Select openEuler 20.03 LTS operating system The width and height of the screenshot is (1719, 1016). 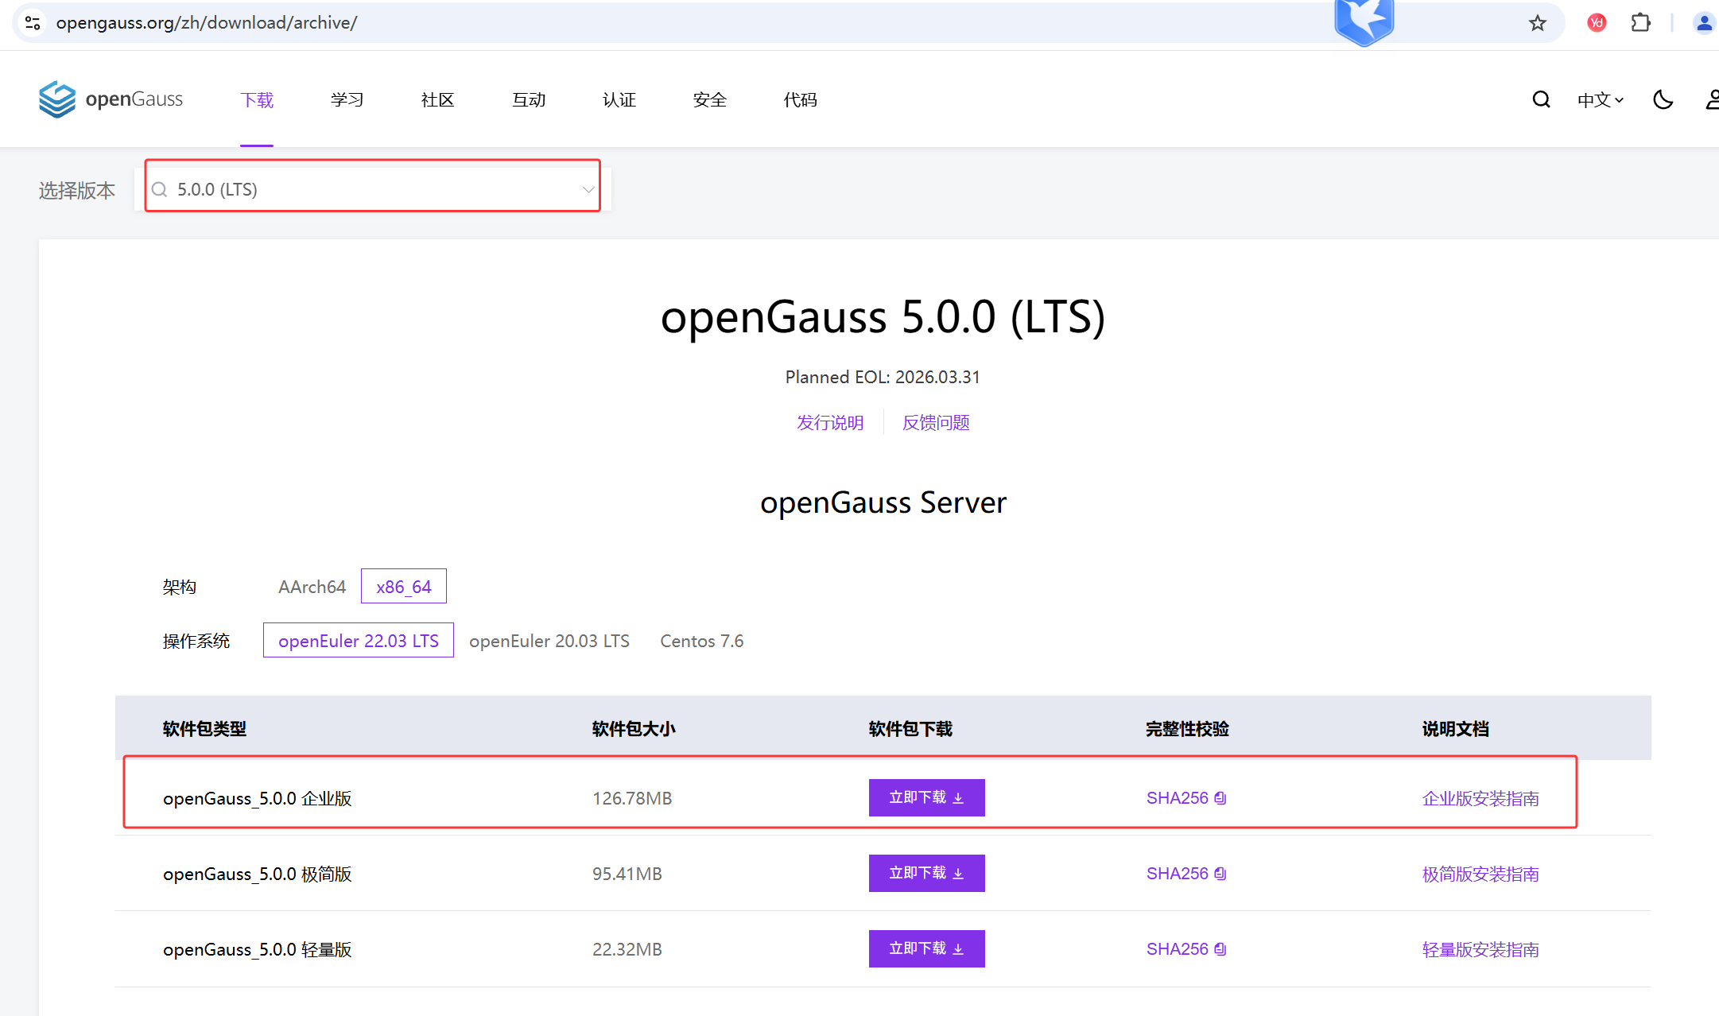(549, 641)
